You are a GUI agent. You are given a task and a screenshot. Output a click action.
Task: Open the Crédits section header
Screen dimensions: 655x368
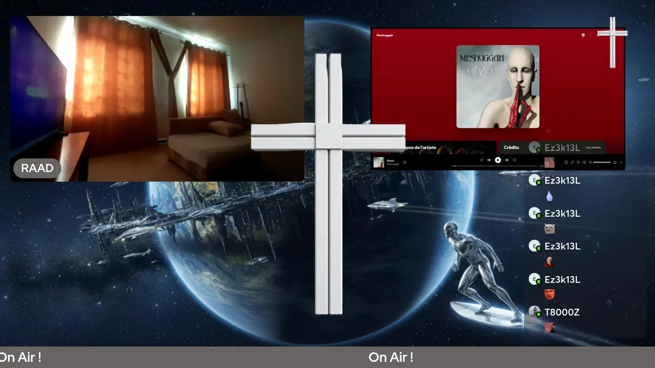pos(511,147)
